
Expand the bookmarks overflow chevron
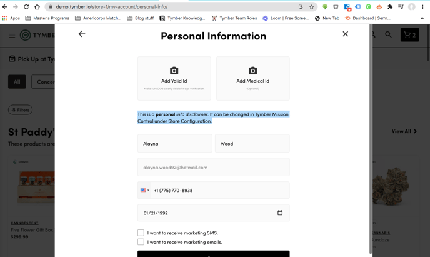[422, 18]
